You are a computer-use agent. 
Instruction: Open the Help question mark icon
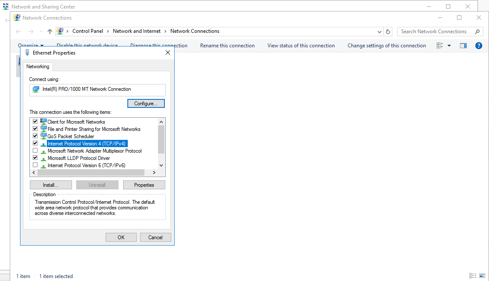[479, 46]
